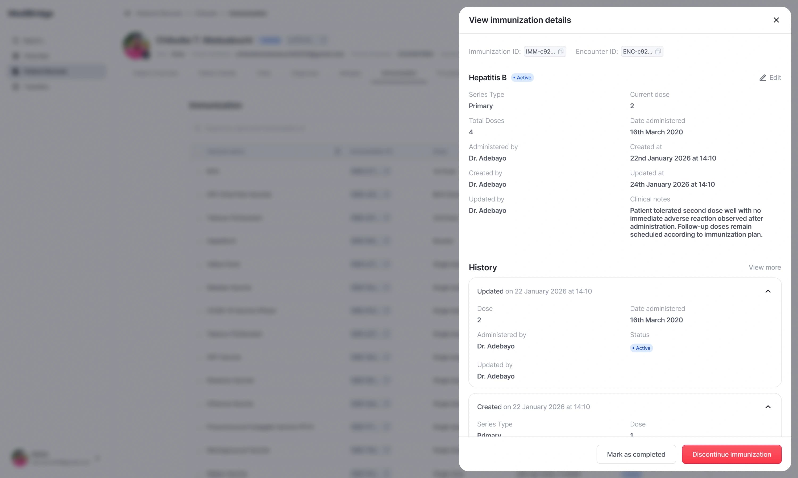This screenshot has height=478, width=798.
Task: Click the ENC-c92... ID chip
Action: 642,52
